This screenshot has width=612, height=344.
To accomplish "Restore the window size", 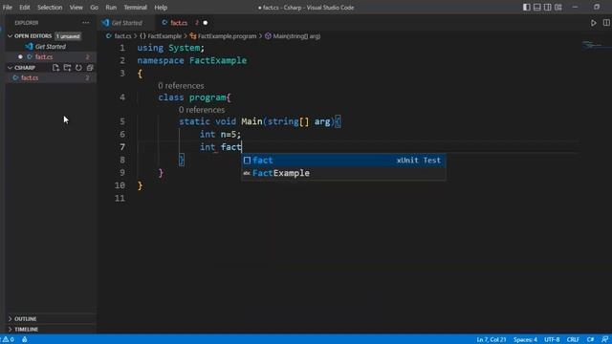I will pyautogui.click(x=597, y=7).
